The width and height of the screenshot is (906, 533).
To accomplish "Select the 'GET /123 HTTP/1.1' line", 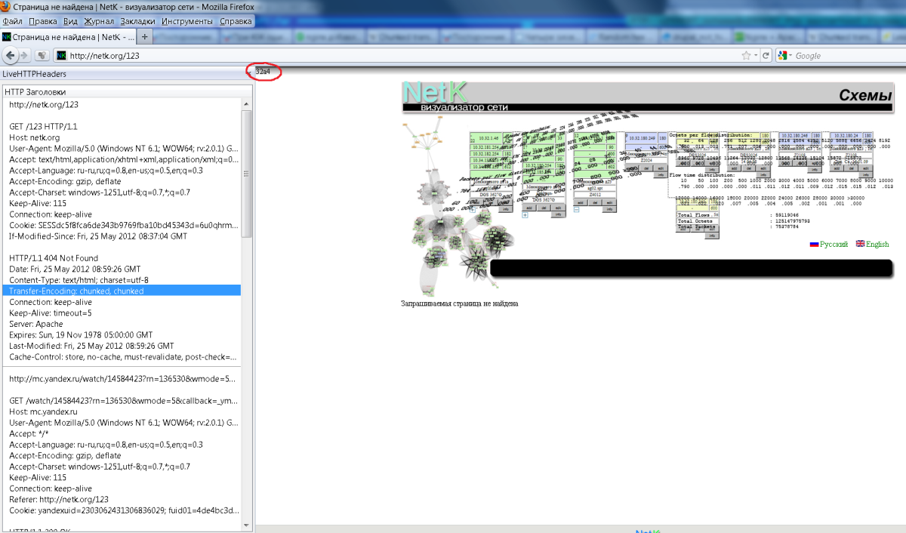I will click(44, 127).
